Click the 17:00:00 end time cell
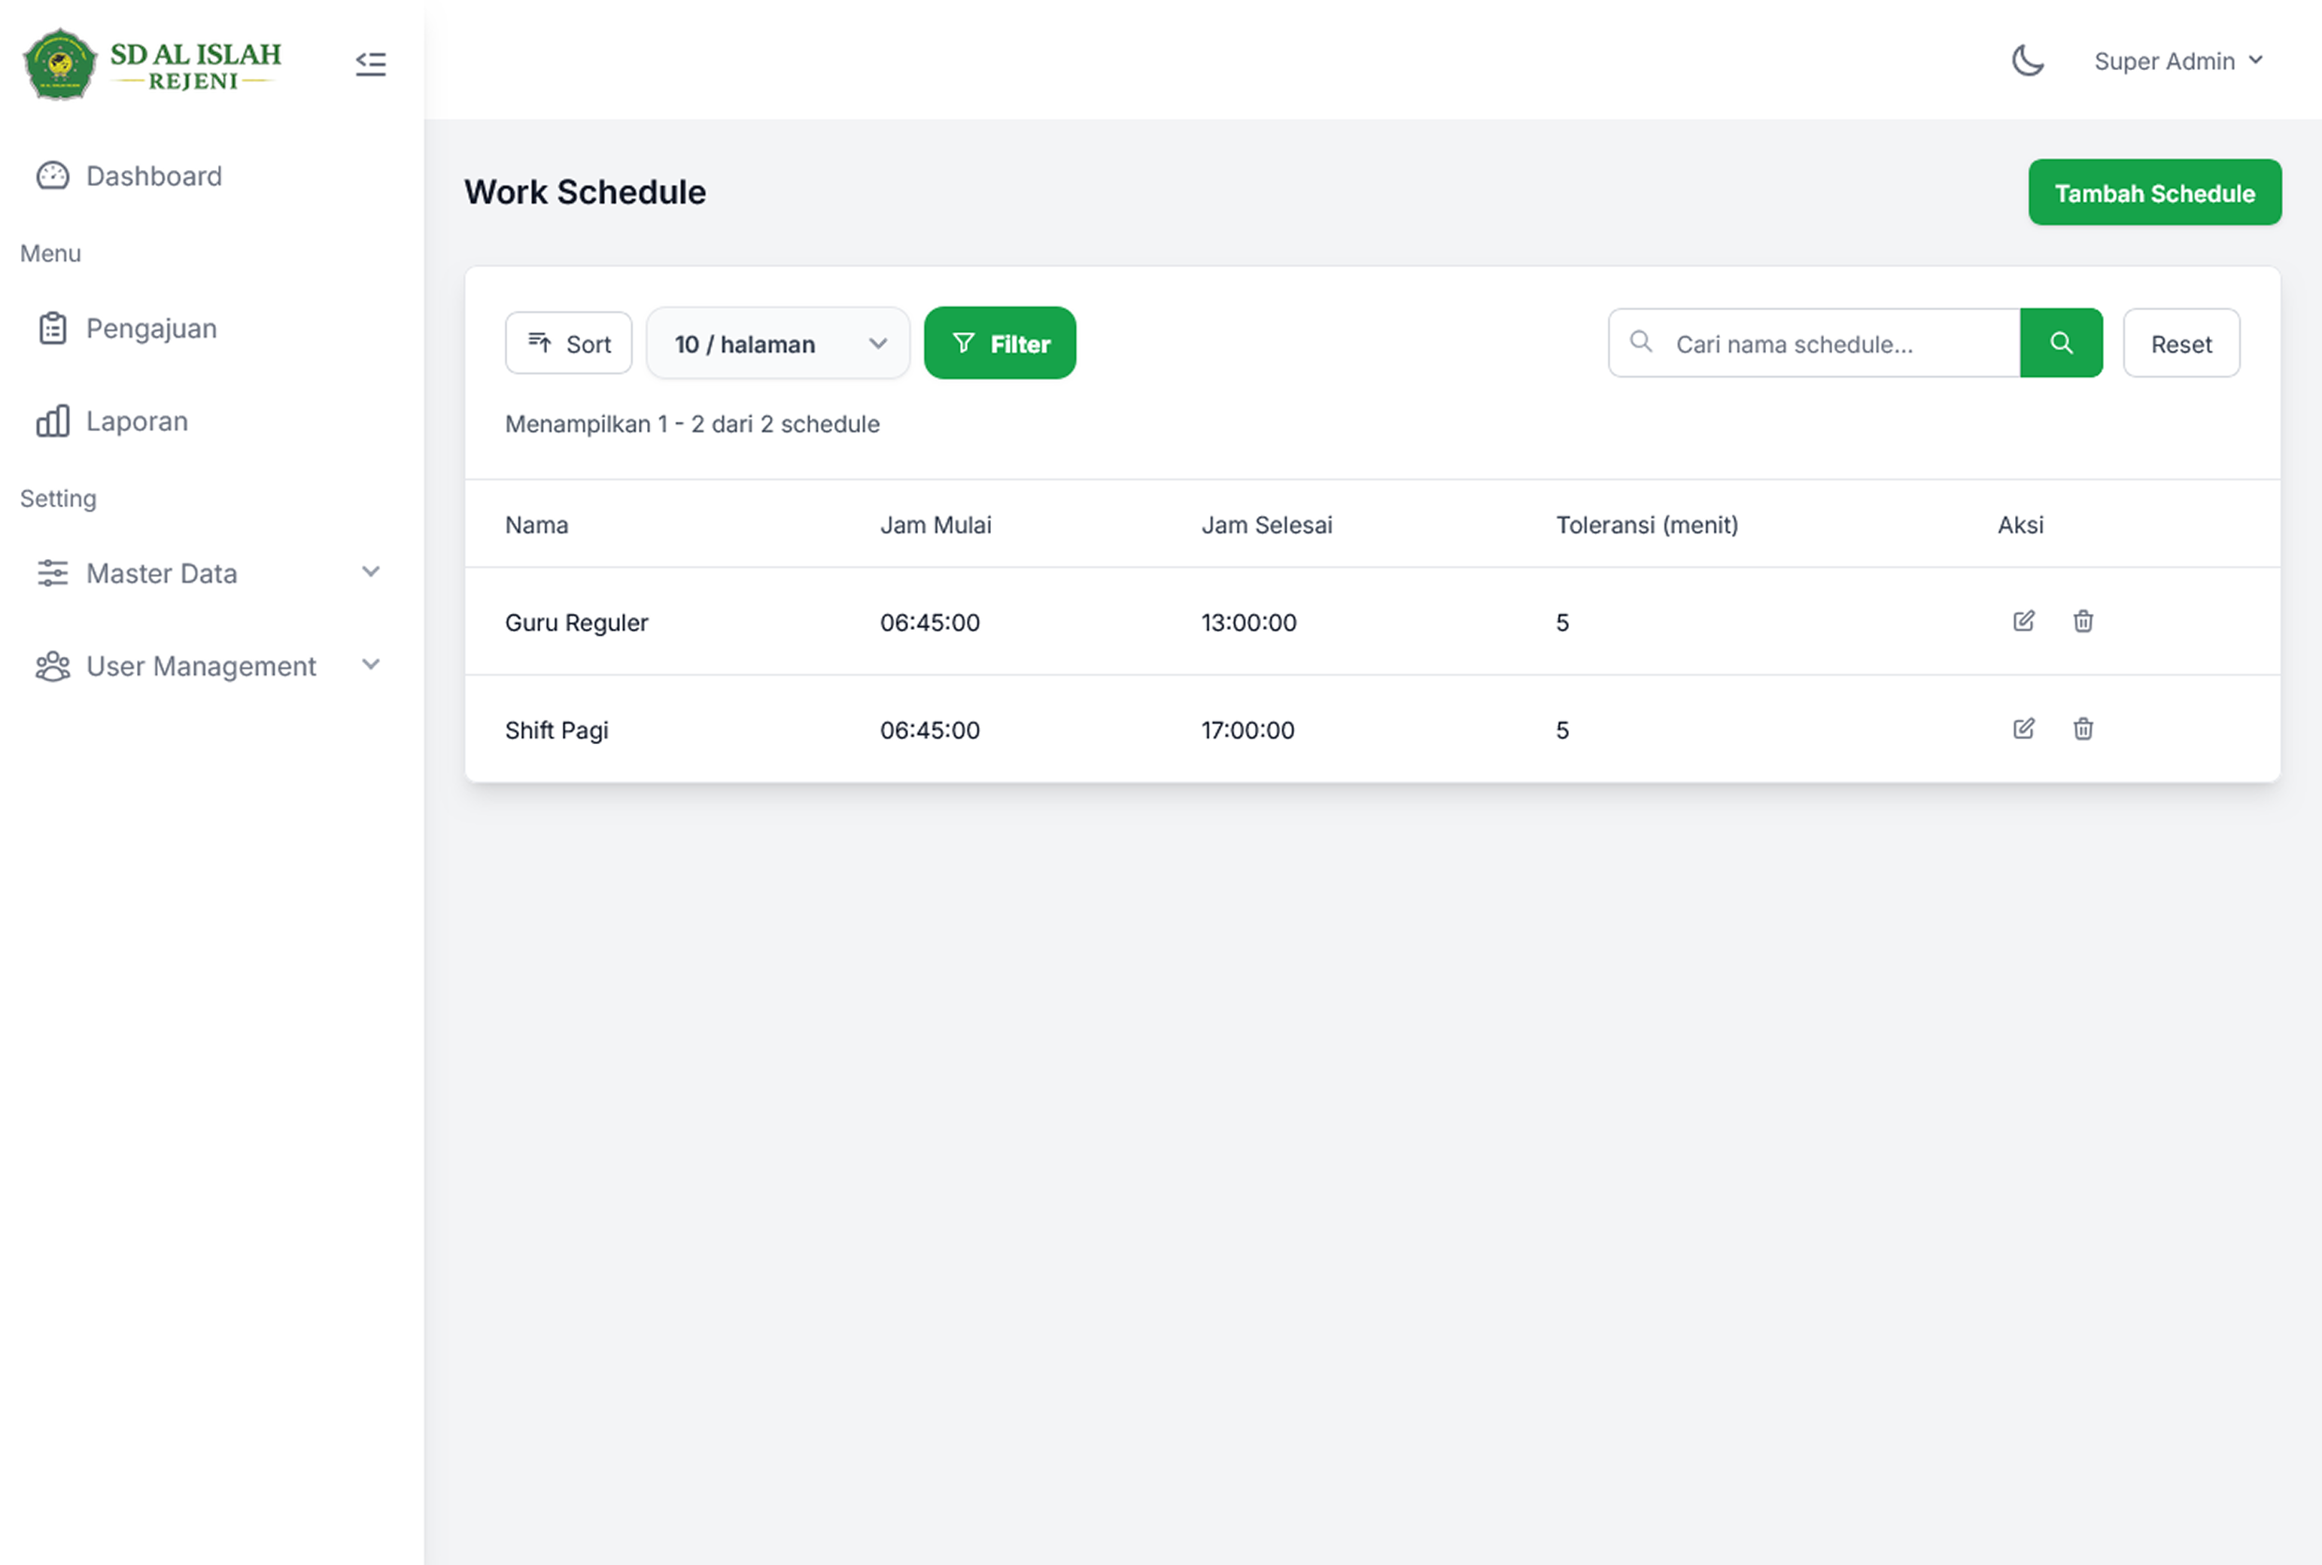The width and height of the screenshot is (2322, 1565). 1248,731
